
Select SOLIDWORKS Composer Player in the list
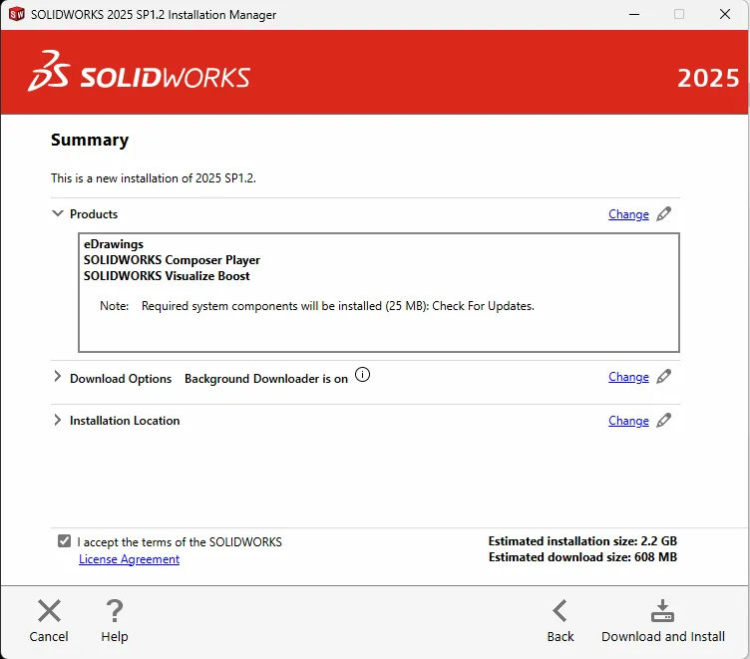(x=172, y=259)
